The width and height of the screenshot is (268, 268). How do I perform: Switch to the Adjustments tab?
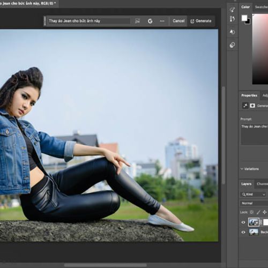[x=265, y=95]
